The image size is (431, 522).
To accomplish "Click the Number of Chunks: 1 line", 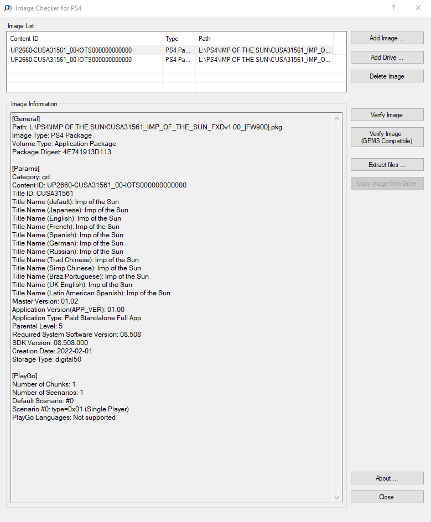I will [44, 384].
